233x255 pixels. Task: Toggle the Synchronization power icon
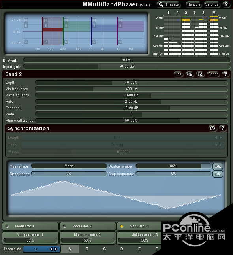click(212, 128)
